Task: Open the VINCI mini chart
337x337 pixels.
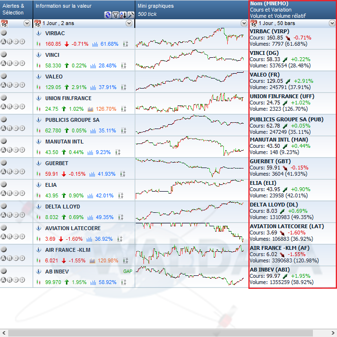Action: point(190,59)
